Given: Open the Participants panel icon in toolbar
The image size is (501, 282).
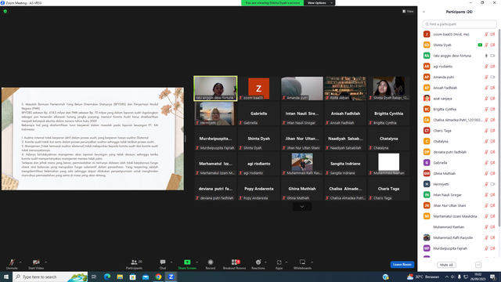Looking at the screenshot, I should tap(134, 262).
